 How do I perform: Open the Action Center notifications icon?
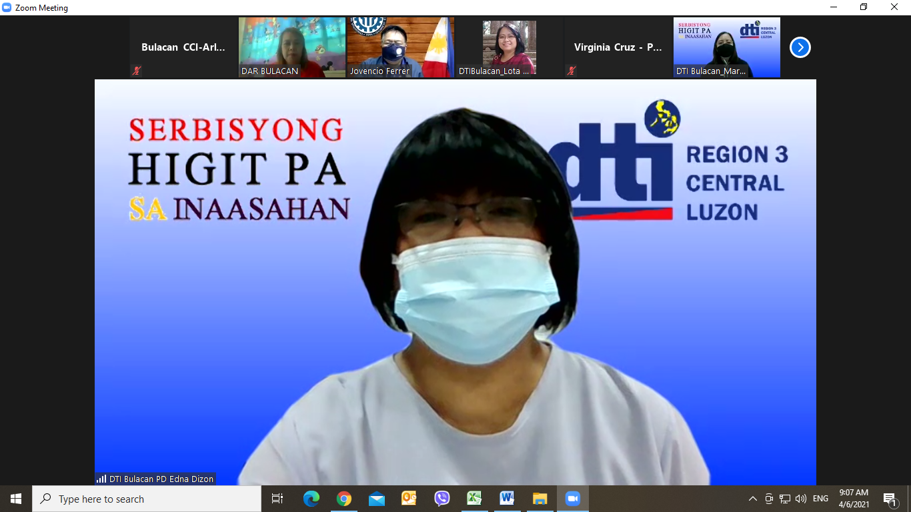click(x=889, y=499)
